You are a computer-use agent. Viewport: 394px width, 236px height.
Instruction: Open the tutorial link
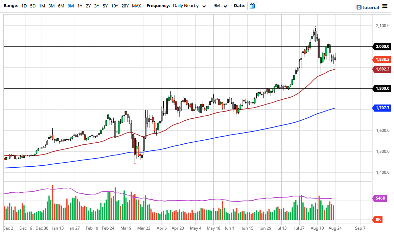(x=370, y=7)
